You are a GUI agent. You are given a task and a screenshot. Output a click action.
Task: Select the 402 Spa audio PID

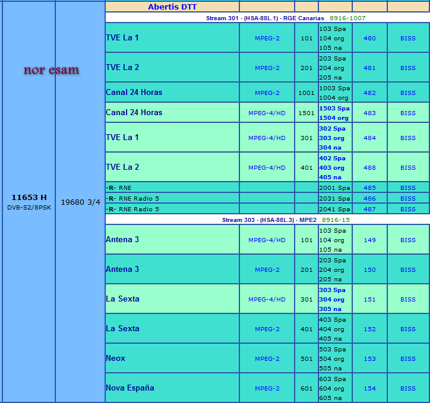coord(332,158)
